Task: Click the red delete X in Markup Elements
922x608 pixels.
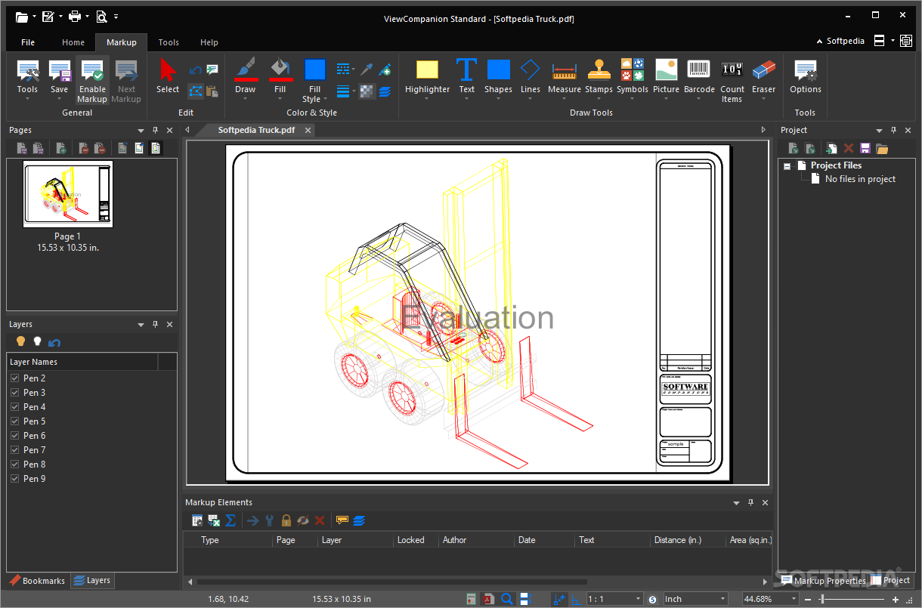Action: [320, 520]
